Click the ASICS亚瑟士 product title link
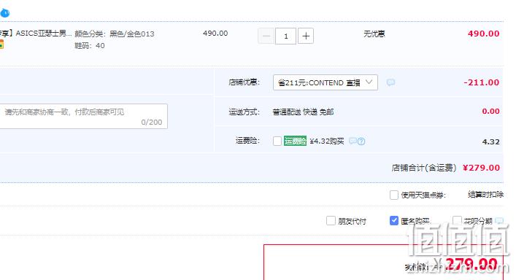The image size is (516, 280). (x=36, y=34)
